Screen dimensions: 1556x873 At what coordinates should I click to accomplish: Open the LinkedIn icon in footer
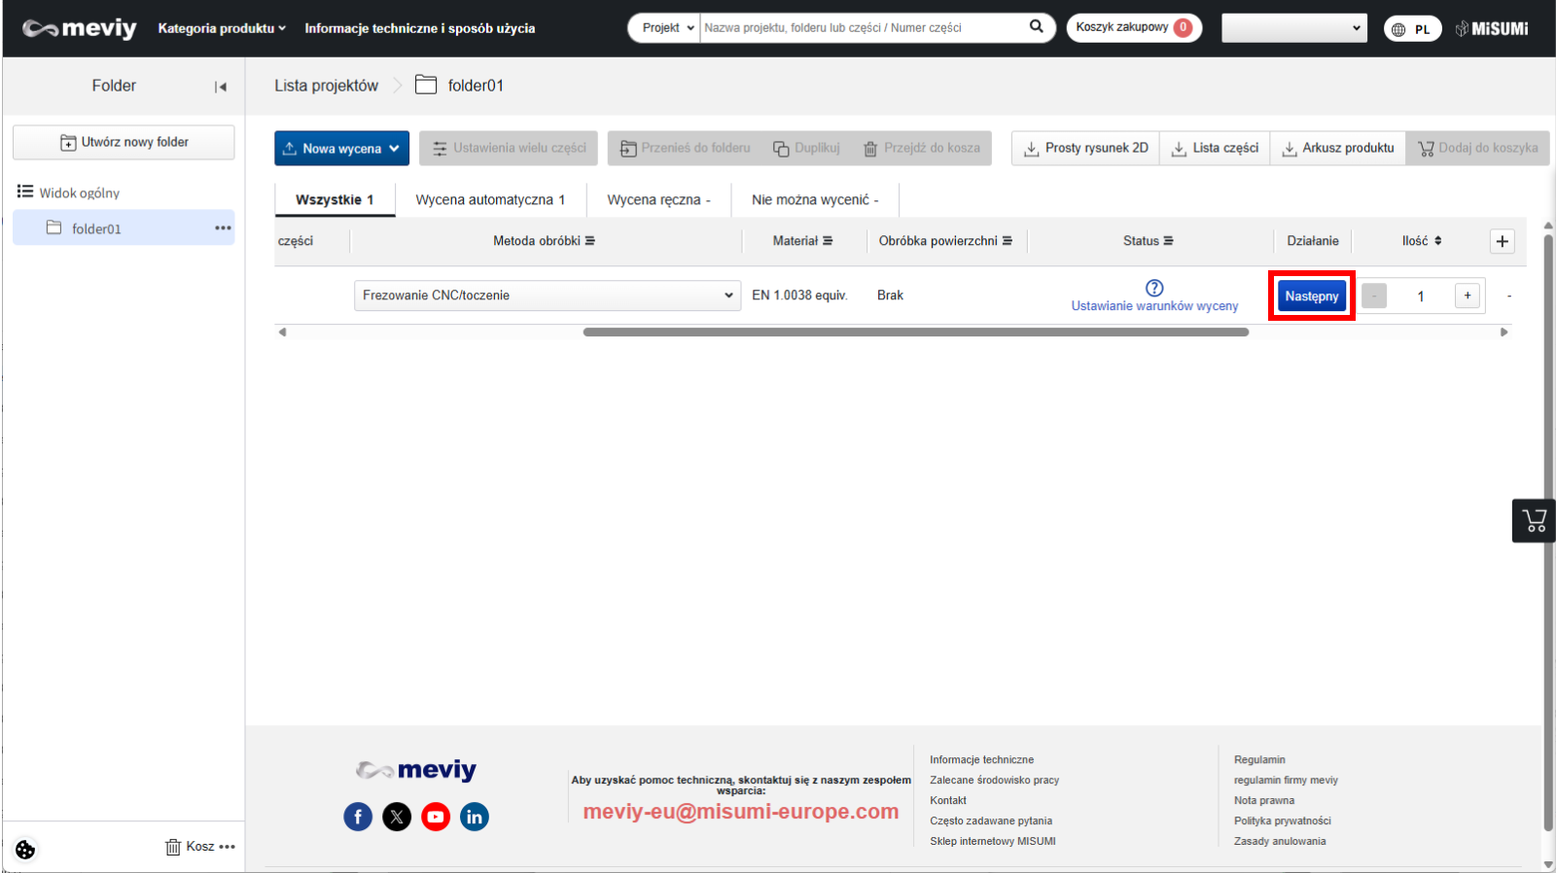point(475,817)
